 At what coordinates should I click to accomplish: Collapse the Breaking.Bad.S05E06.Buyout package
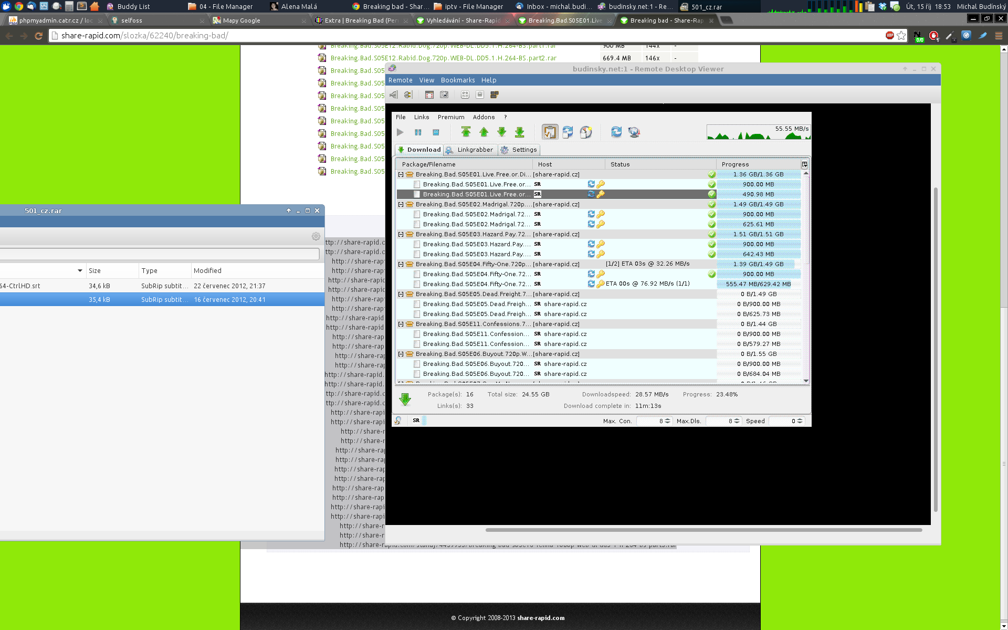click(x=401, y=354)
